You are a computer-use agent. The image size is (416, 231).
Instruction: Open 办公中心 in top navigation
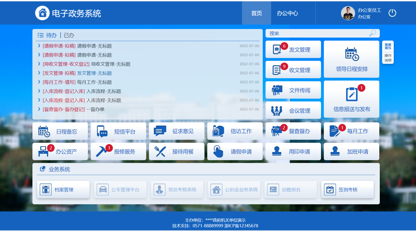[287, 13]
